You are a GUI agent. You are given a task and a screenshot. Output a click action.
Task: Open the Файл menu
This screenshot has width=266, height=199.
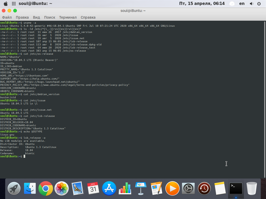[7, 17]
